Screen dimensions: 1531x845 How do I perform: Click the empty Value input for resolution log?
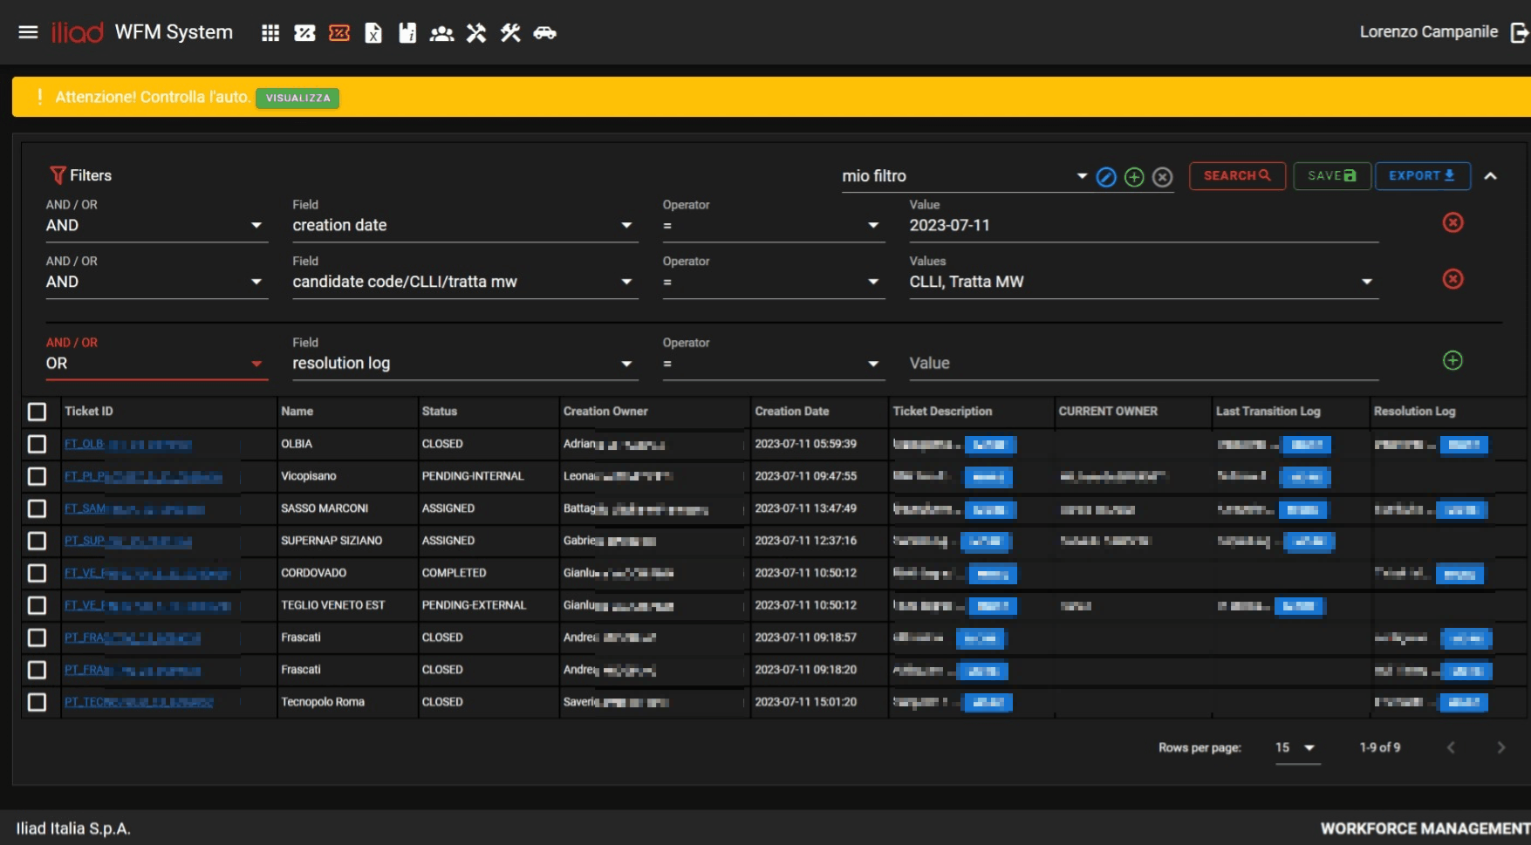1144,363
